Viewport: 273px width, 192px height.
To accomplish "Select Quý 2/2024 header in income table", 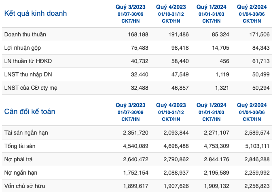I will click(252, 7).
